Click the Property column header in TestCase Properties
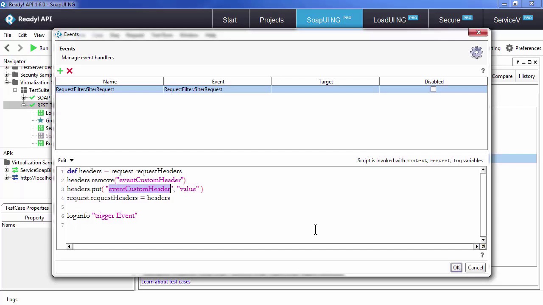Viewport: 543px width, 305px height. click(34, 218)
